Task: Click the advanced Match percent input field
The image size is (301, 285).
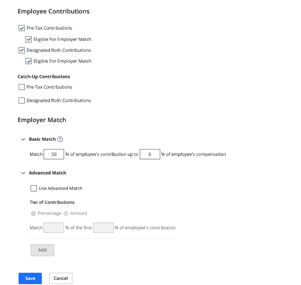Action: 53,228
